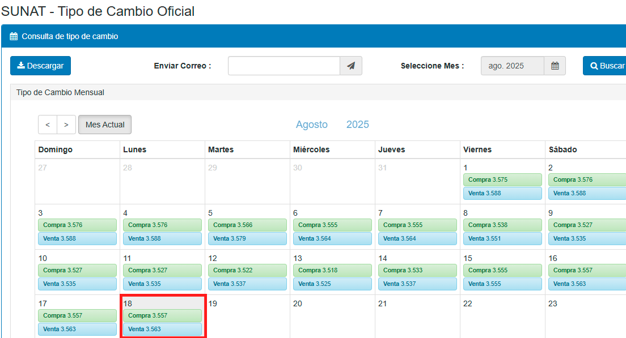This screenshot has width=626, height=338.
Task: Select Compra 3.557 on Monday 18
Action: coord(163,316)
